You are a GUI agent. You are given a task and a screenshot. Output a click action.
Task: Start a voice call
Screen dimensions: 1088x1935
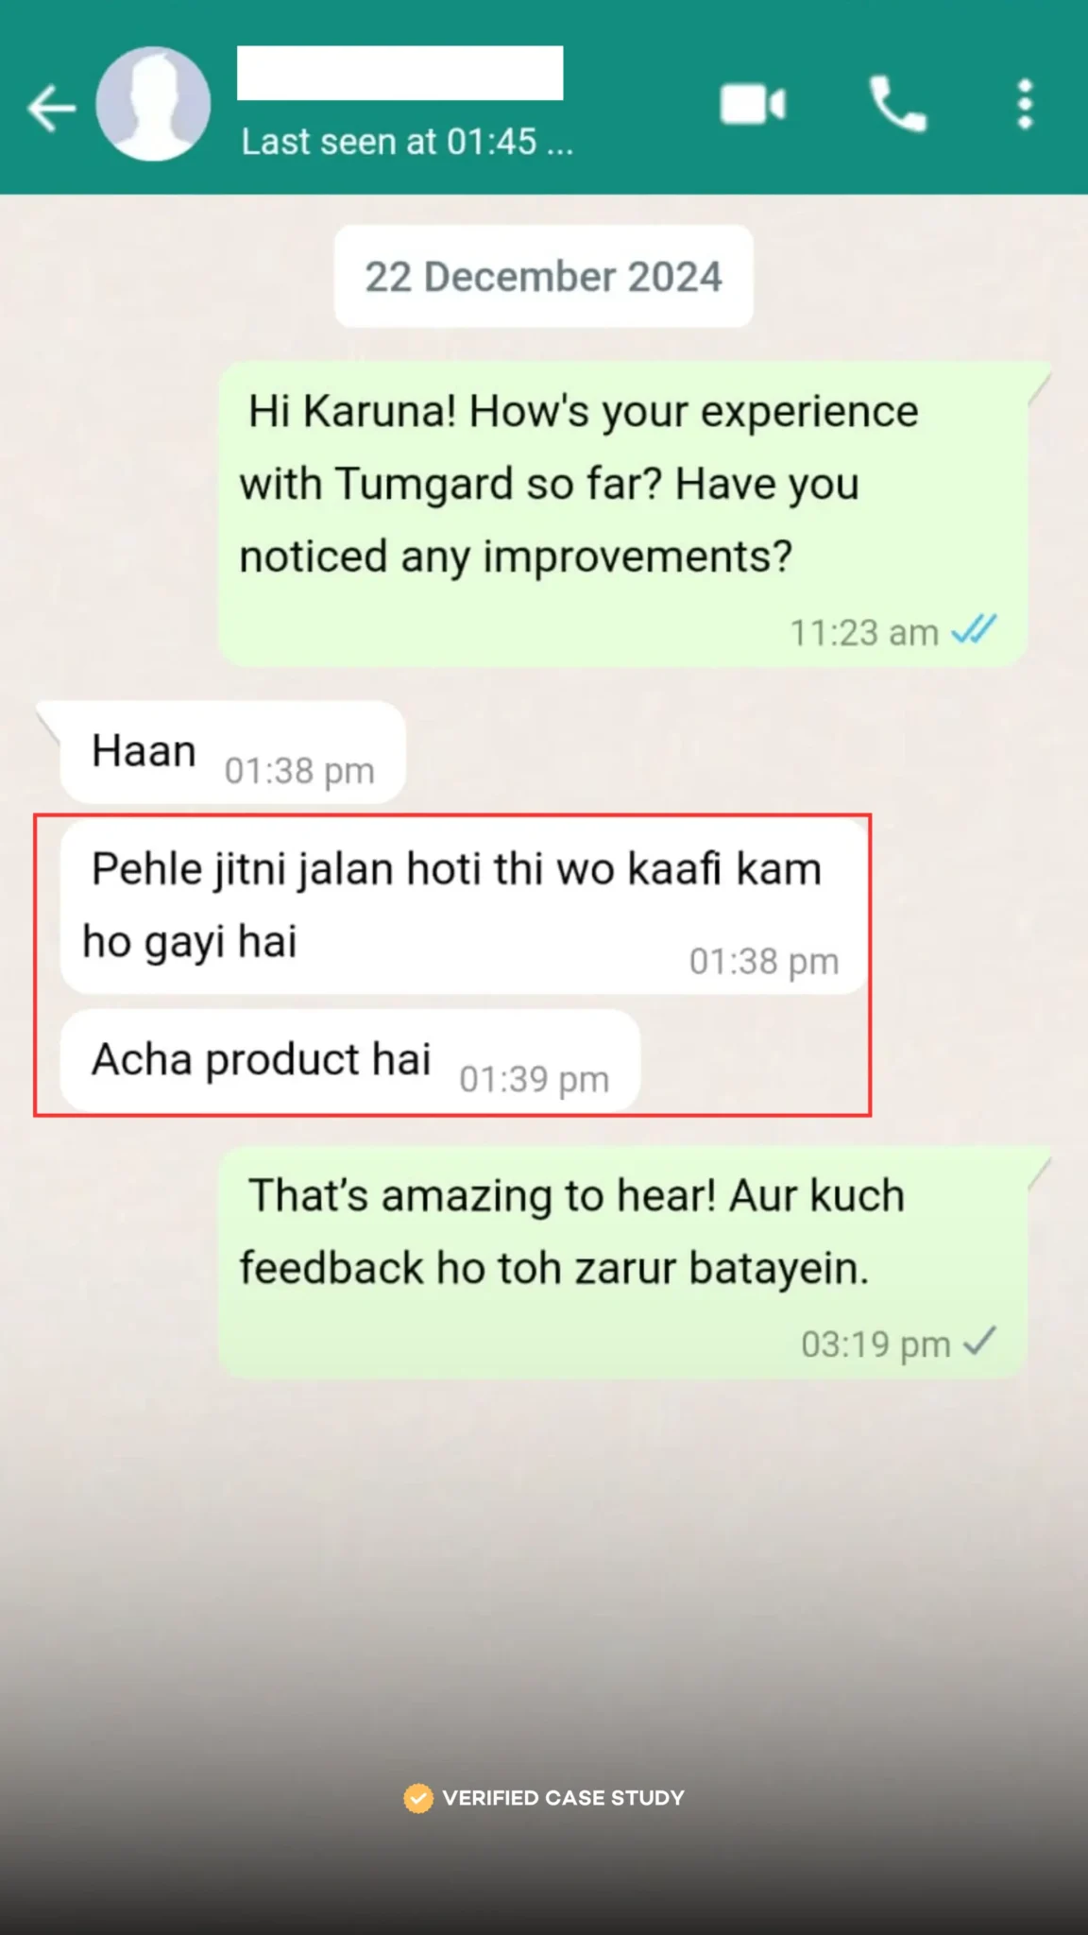(x=898, y=104)
